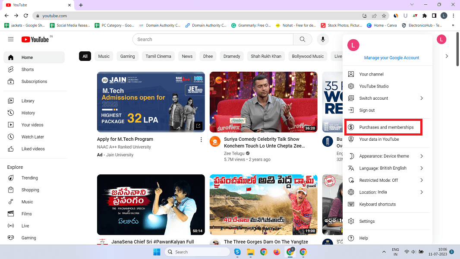Click the voice search microphone icon
The image size is (460, 259).
(x=322, y=39)
